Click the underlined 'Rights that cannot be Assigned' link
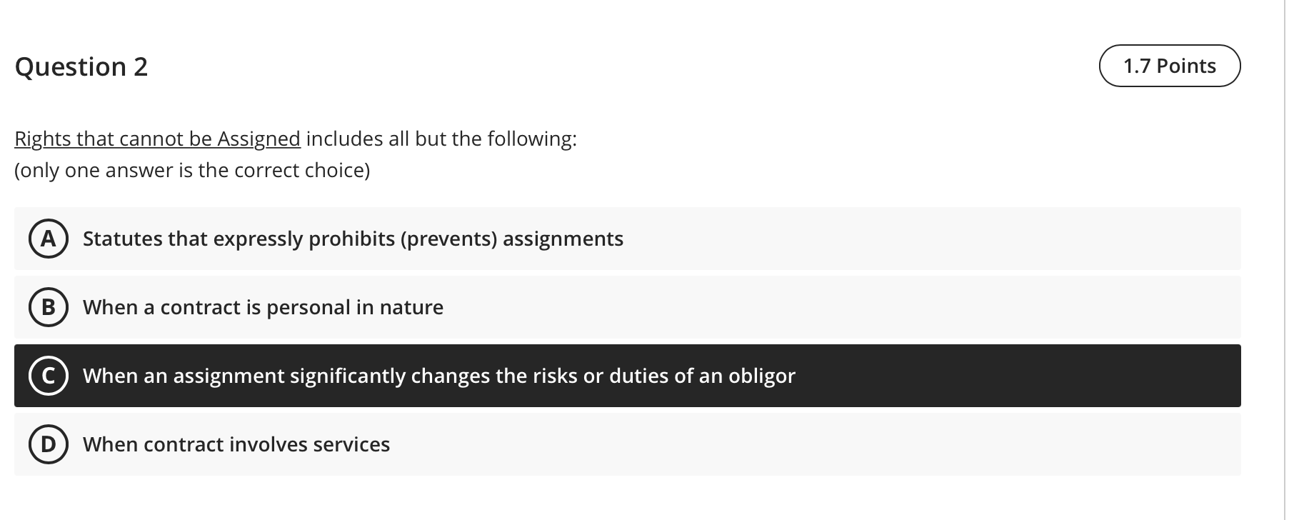 (x=156, y=139)
